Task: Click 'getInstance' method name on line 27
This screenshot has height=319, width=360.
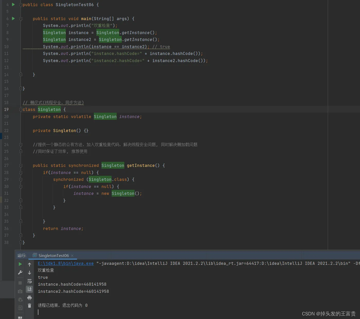Action: coord(141,165)
